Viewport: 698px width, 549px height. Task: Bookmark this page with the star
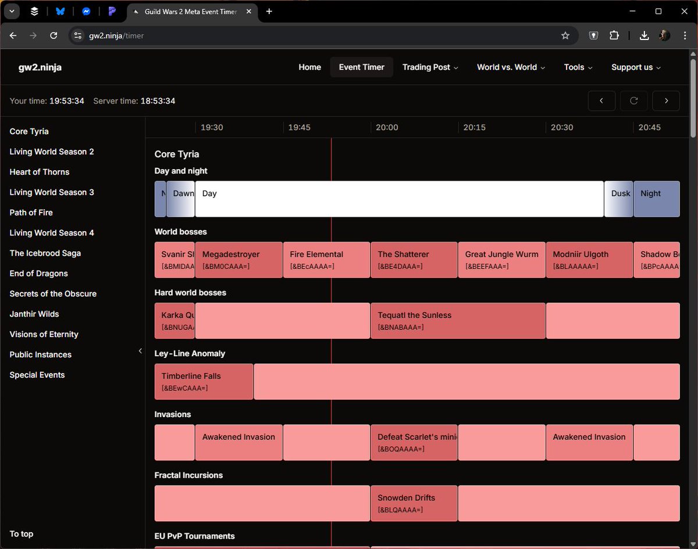click(565, 35)
